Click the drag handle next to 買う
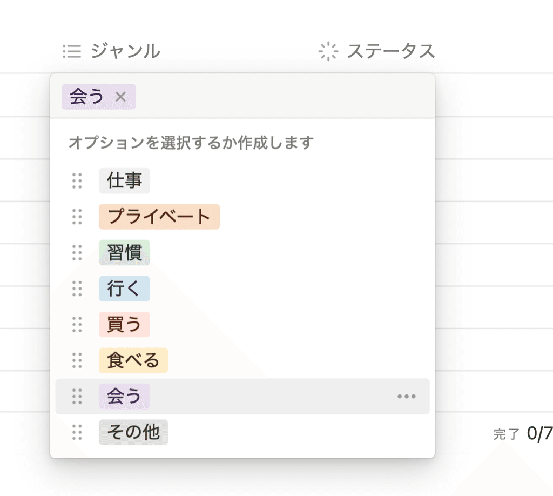This screenshot has height=496, width=553. point(77,325)
